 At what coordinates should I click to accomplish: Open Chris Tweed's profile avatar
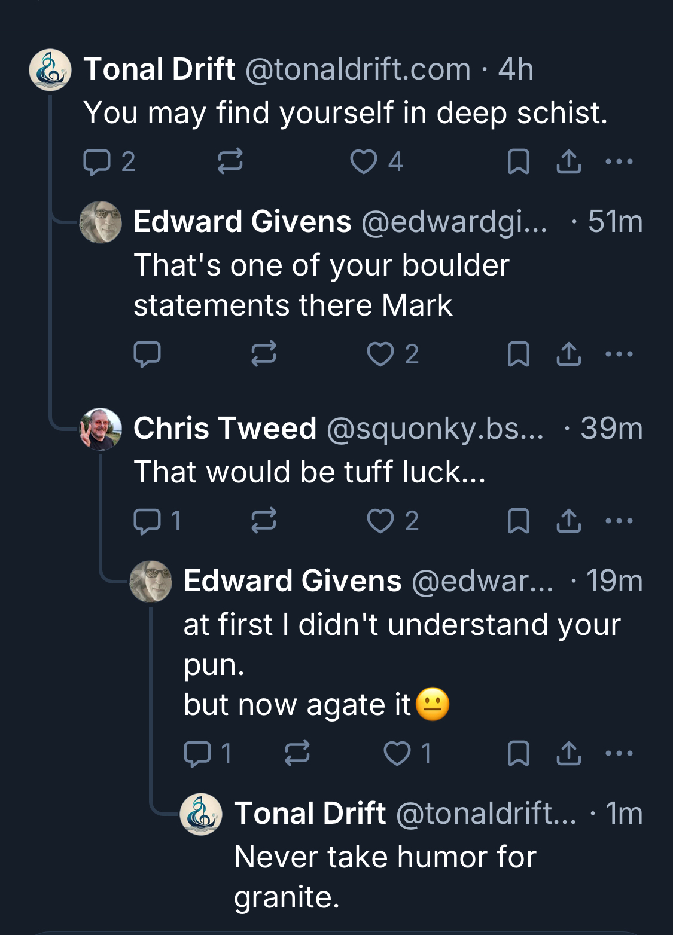(x=101, y=429)
